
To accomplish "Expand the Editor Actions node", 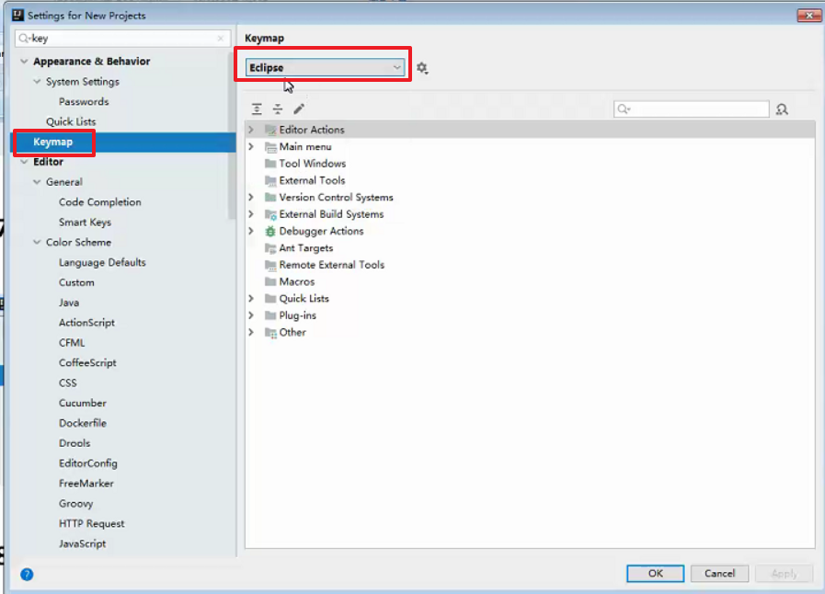I will 251,130.
